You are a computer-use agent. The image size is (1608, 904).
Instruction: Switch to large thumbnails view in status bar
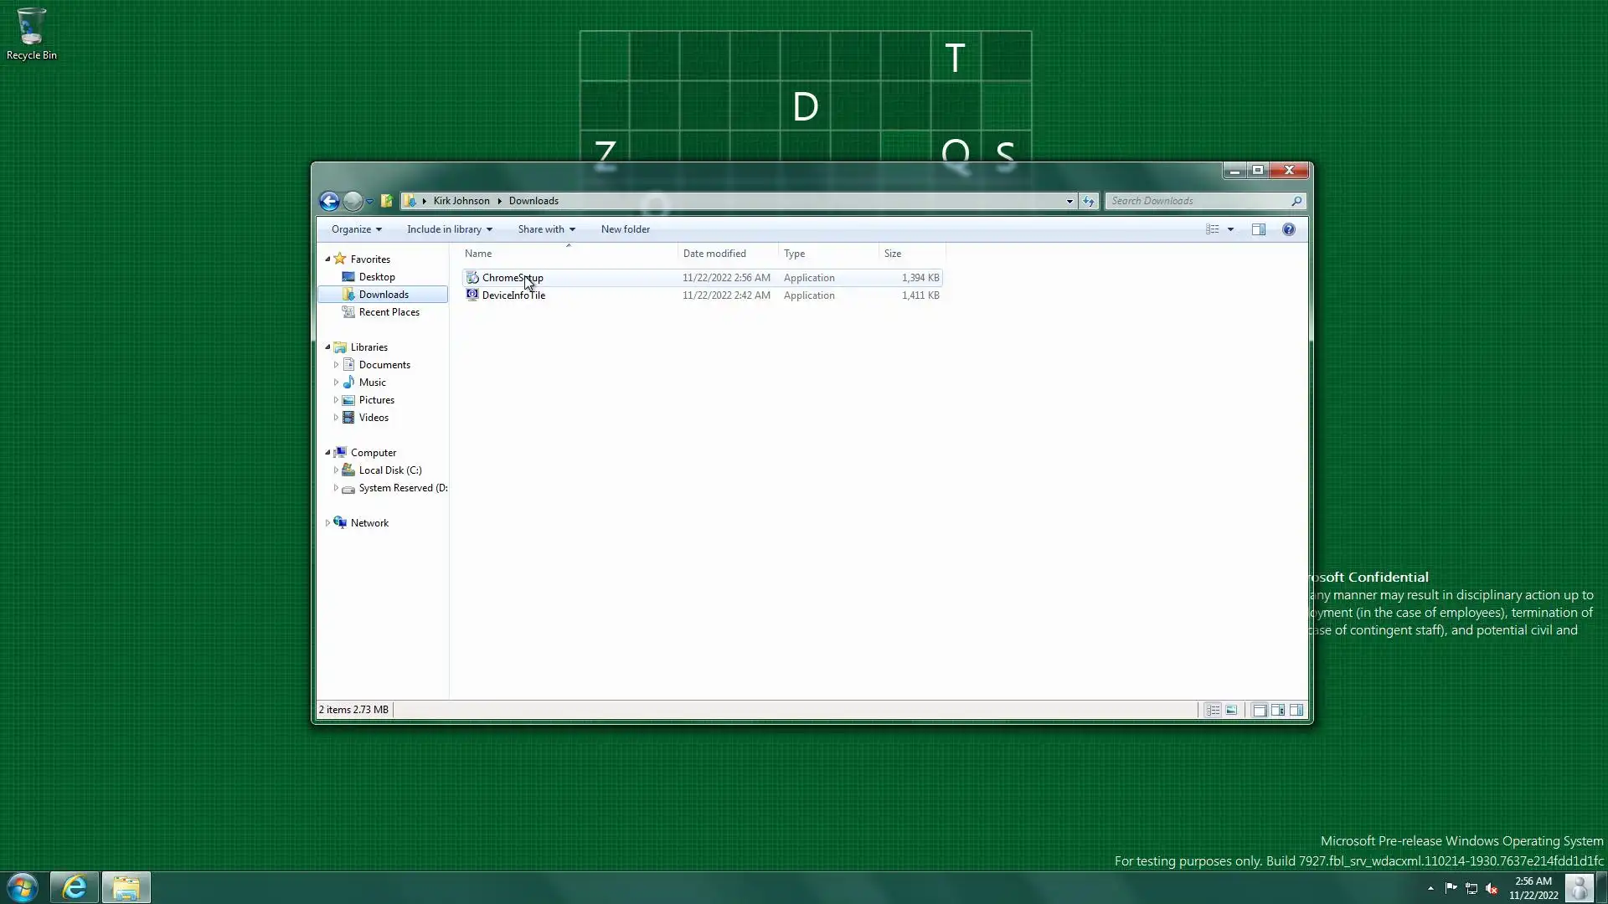[1231, 710]
